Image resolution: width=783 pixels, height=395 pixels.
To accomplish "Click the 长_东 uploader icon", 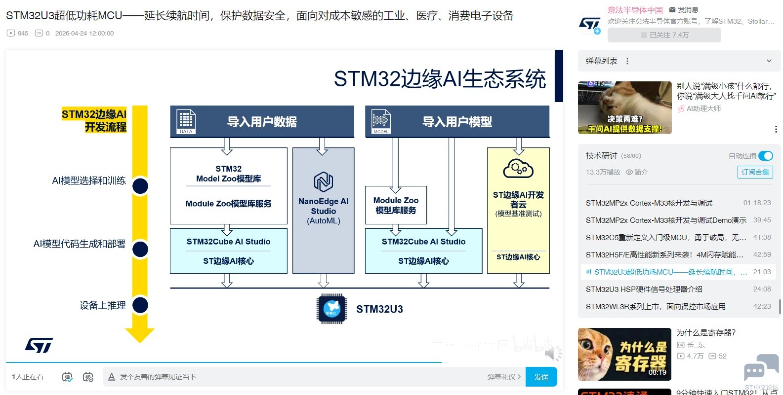I will pyautogui.click(x=680, y=345).
